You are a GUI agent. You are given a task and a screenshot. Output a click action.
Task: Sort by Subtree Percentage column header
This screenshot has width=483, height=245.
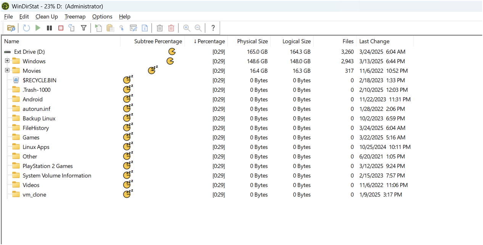point(153,41)
